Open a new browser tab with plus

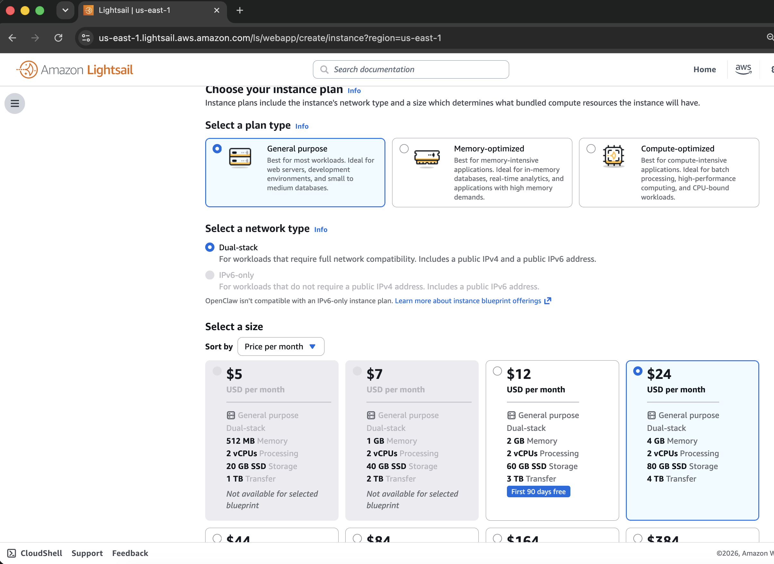point(240,10)
